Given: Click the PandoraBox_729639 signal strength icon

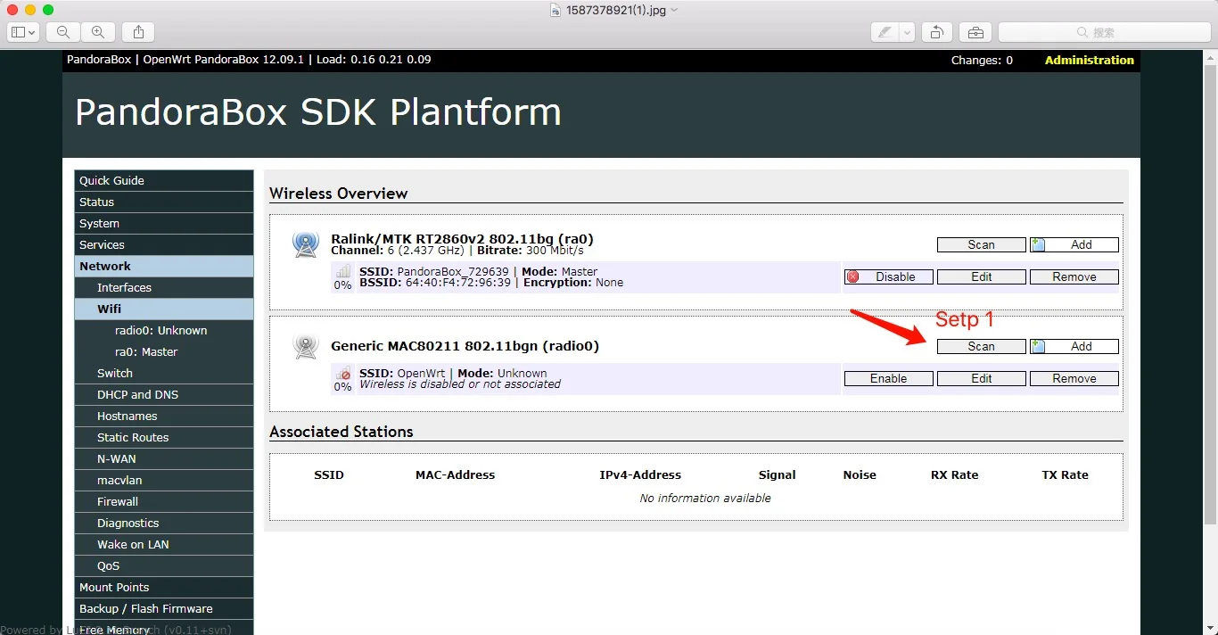Looking at the screenshot, I should coord(343,272).
